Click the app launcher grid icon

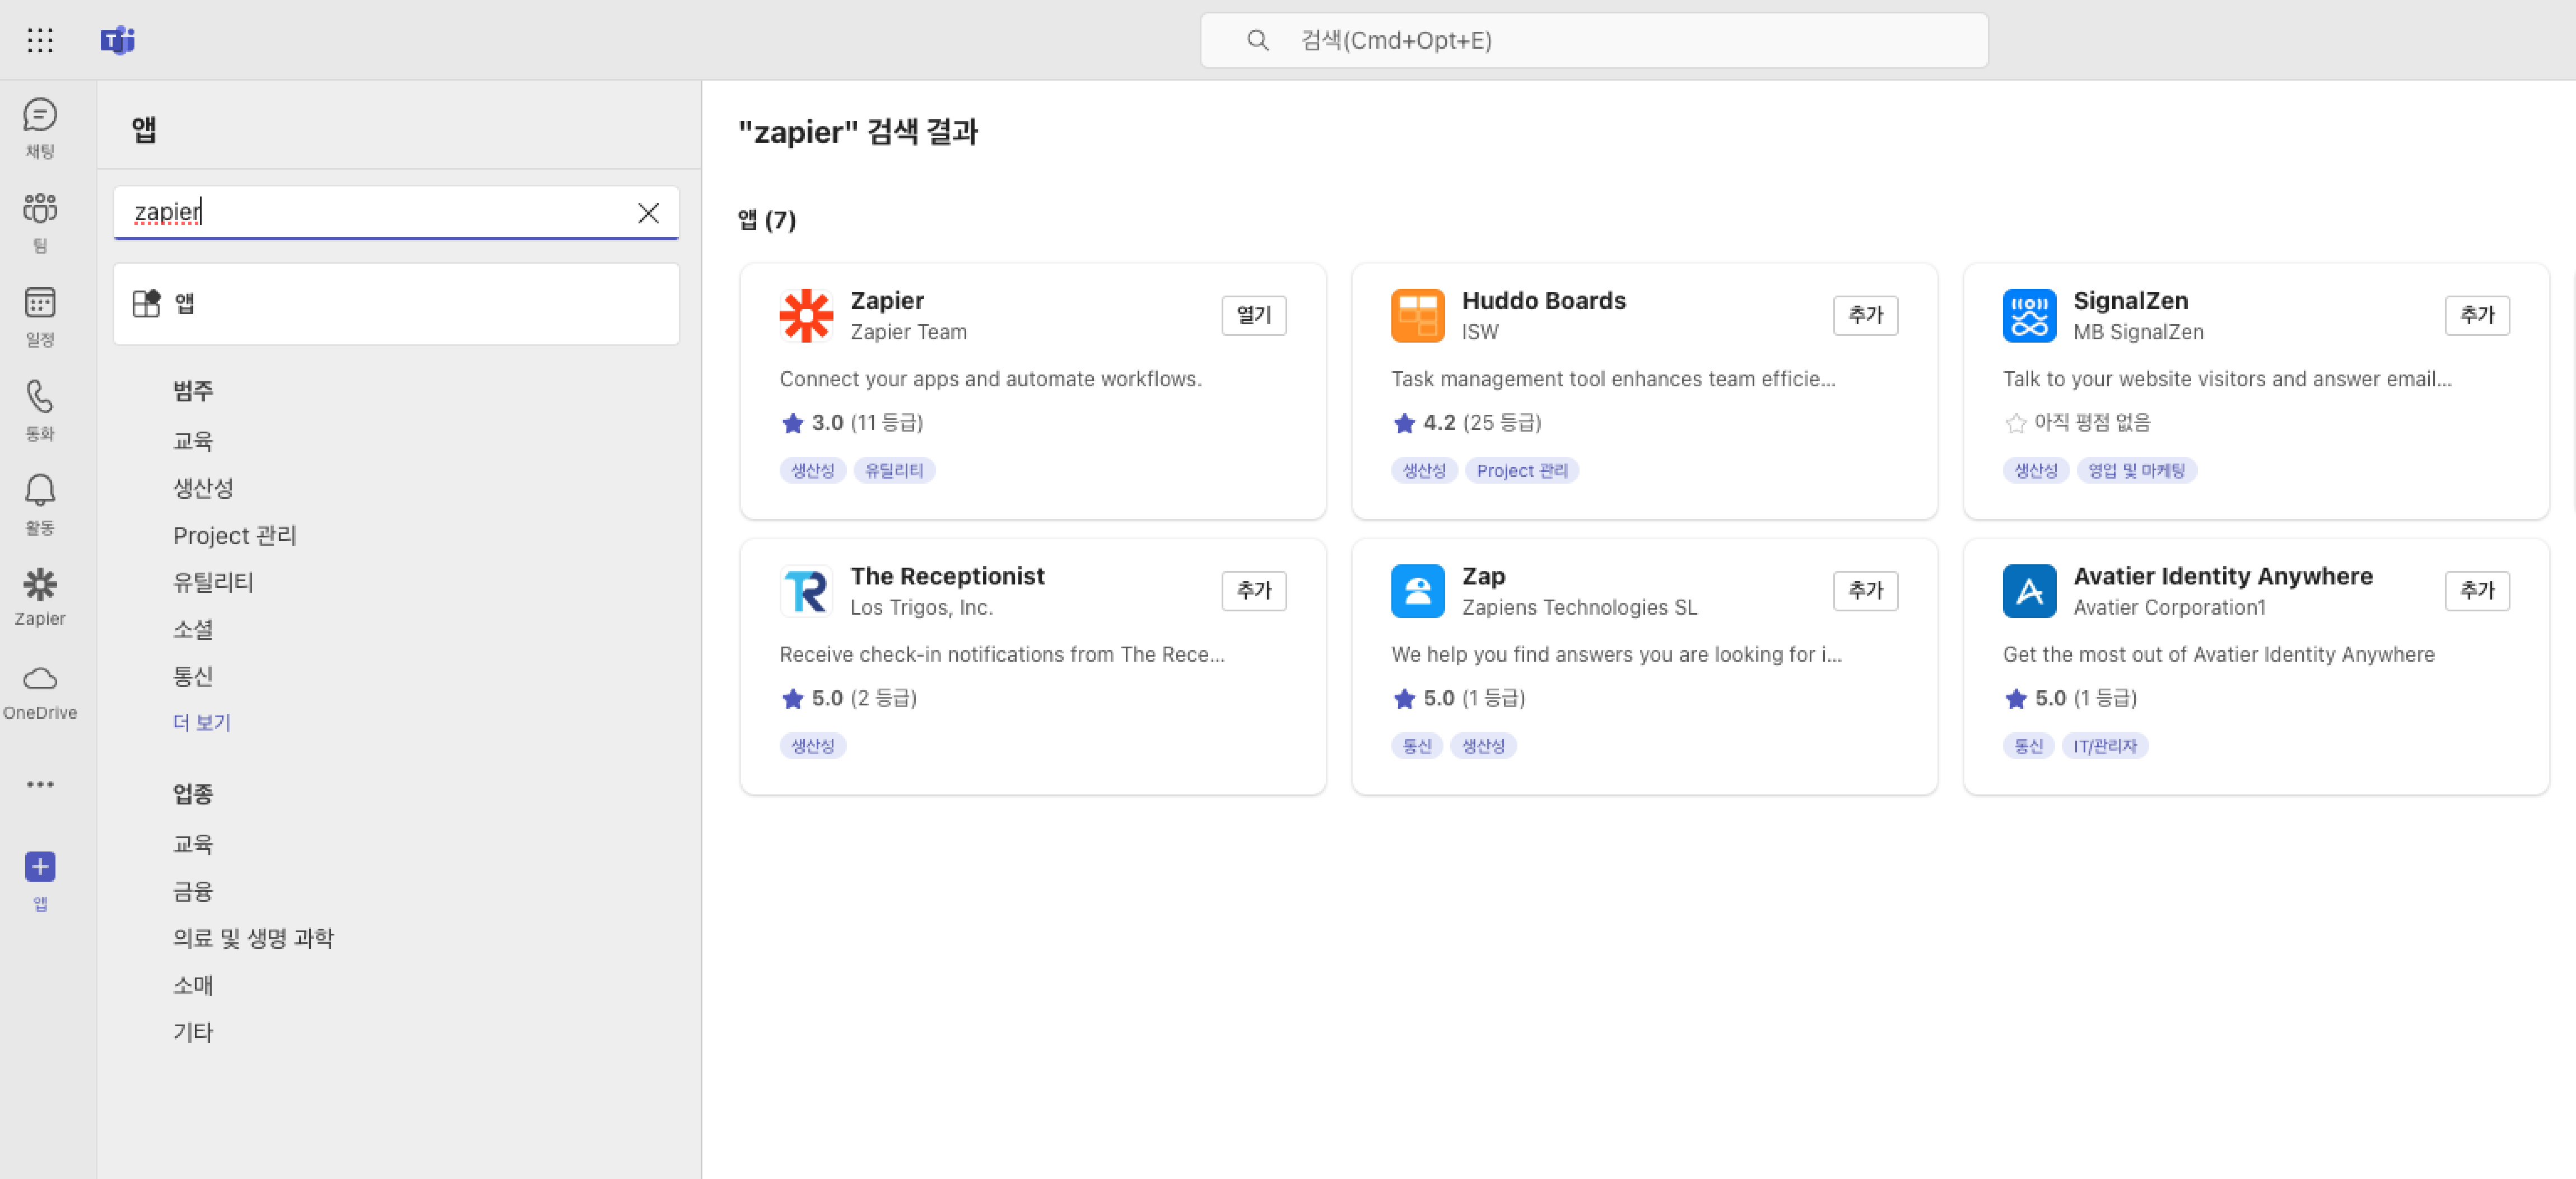tap(40, 40)
